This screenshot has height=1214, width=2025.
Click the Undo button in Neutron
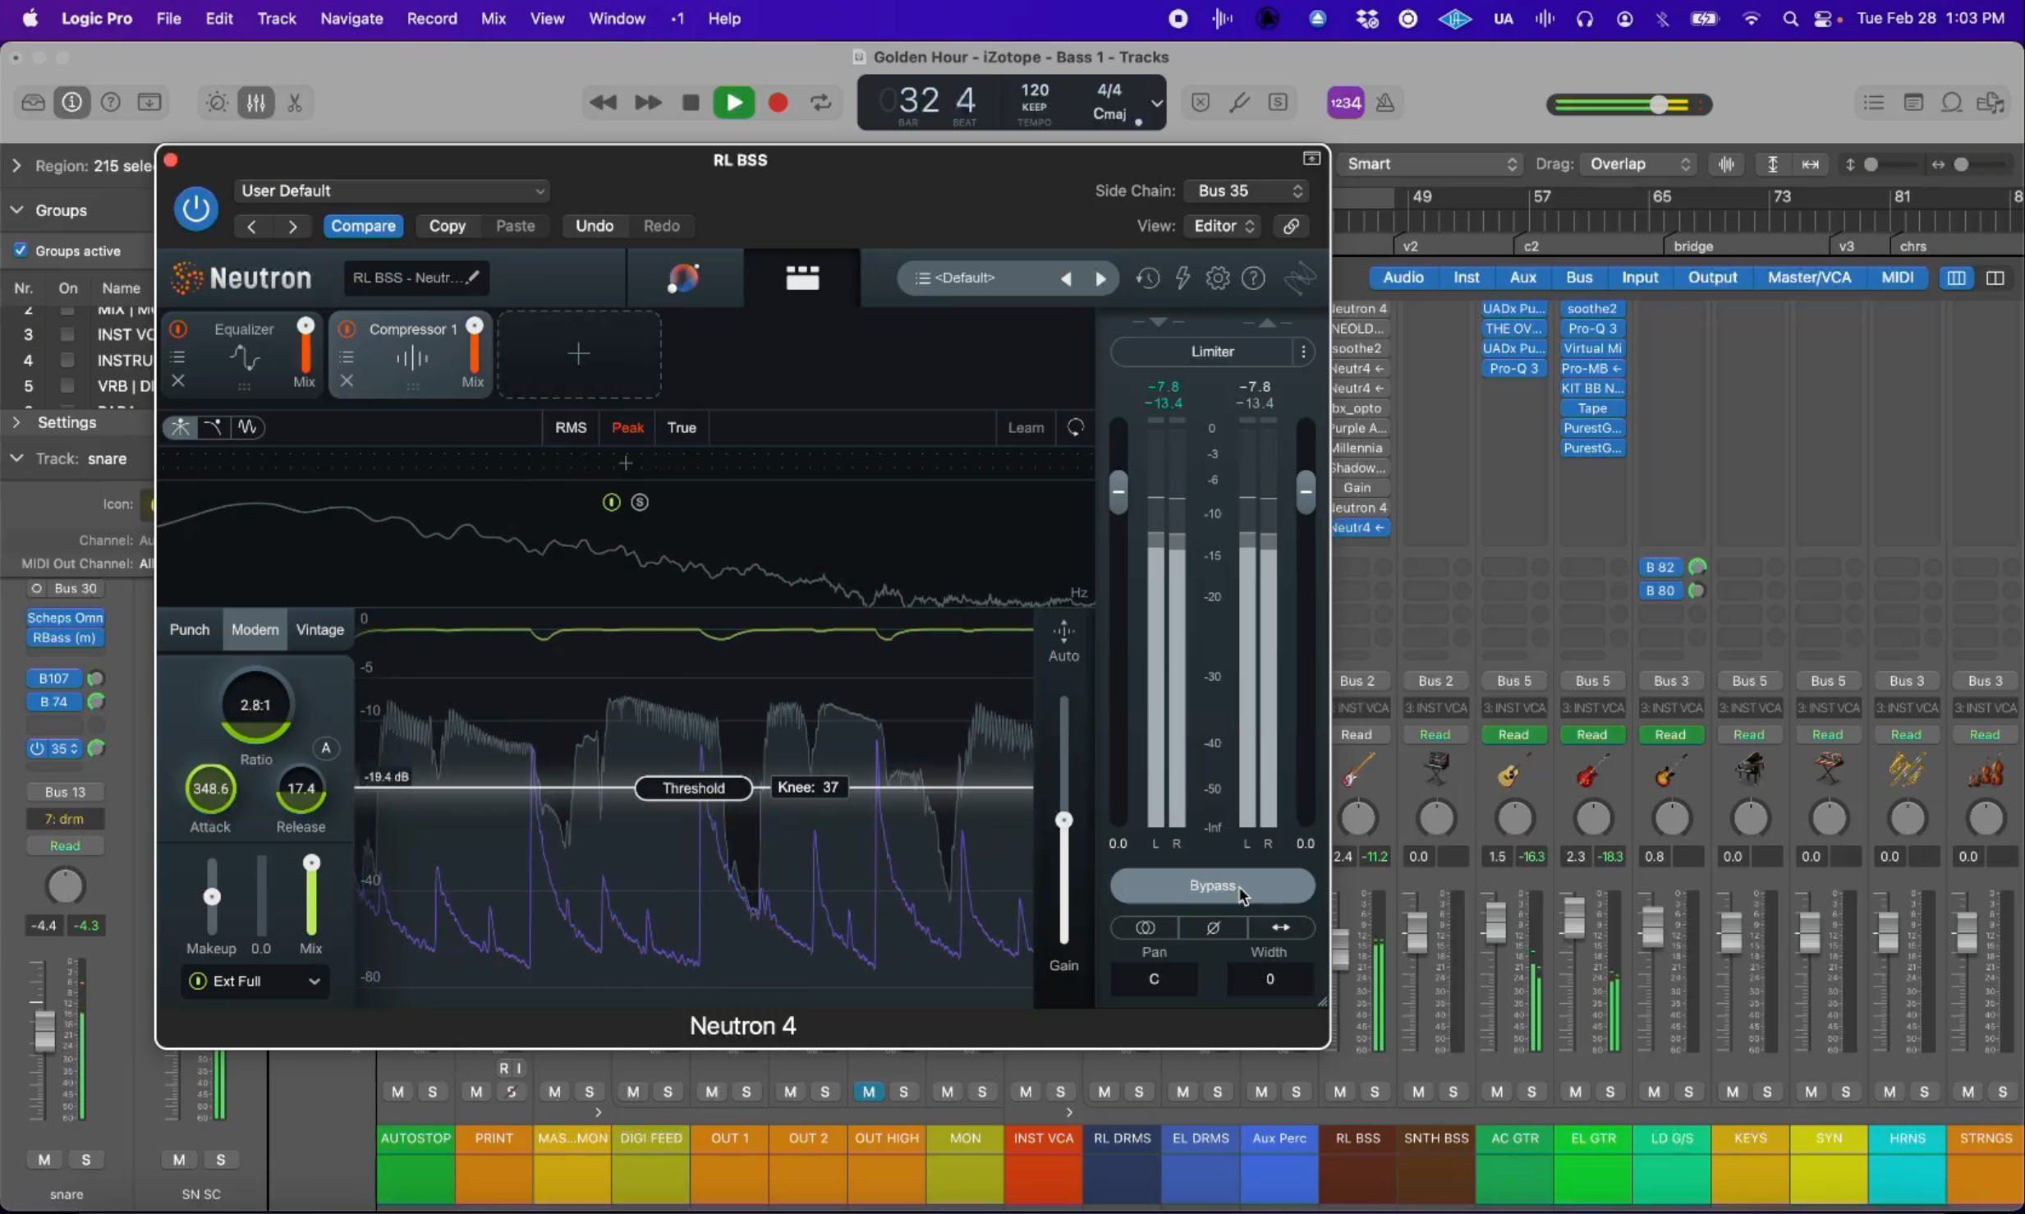pos(594,225)
